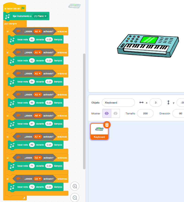This screenshot has width=184, height=202.
Task: Click the Tamaño field showing 200
Action: click(x=145, y=113)
